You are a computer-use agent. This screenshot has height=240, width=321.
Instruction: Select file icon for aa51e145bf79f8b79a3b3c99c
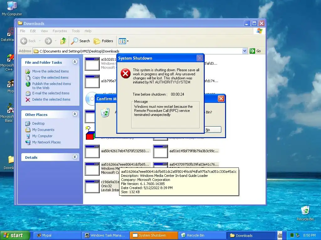(160, 152)
